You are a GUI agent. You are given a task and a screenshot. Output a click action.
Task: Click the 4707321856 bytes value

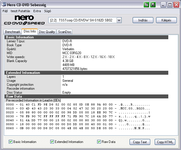pos(75,69)
